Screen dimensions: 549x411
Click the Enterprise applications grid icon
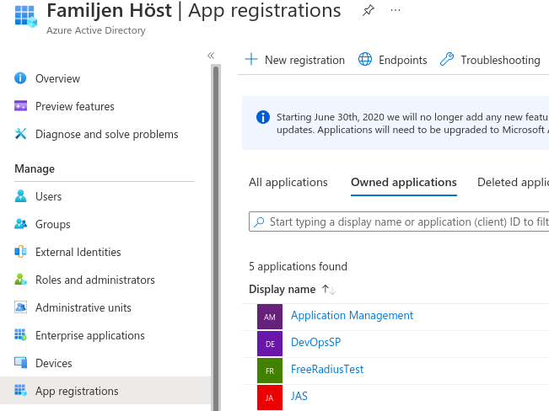[20, 334]
